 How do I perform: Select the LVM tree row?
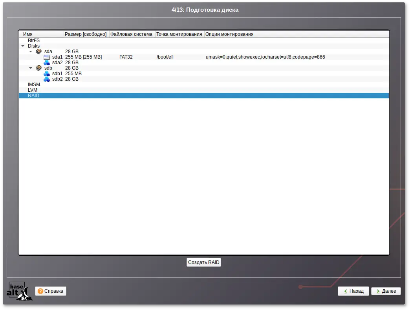tap(204, 90)
